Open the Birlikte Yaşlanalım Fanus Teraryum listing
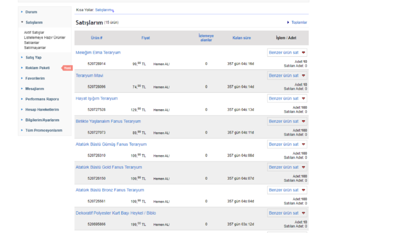 [x=108, y=121]
